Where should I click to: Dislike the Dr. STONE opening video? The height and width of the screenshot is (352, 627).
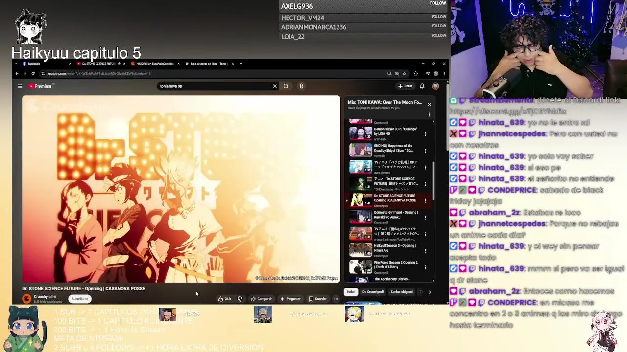pos(240,299)
